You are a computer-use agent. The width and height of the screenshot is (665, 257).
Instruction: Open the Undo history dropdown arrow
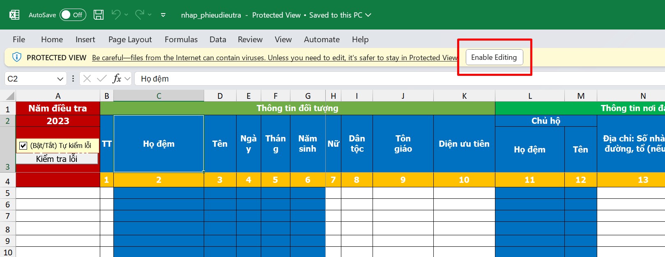126,15
